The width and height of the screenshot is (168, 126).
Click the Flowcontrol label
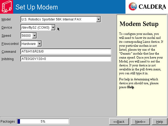(10, 44)
